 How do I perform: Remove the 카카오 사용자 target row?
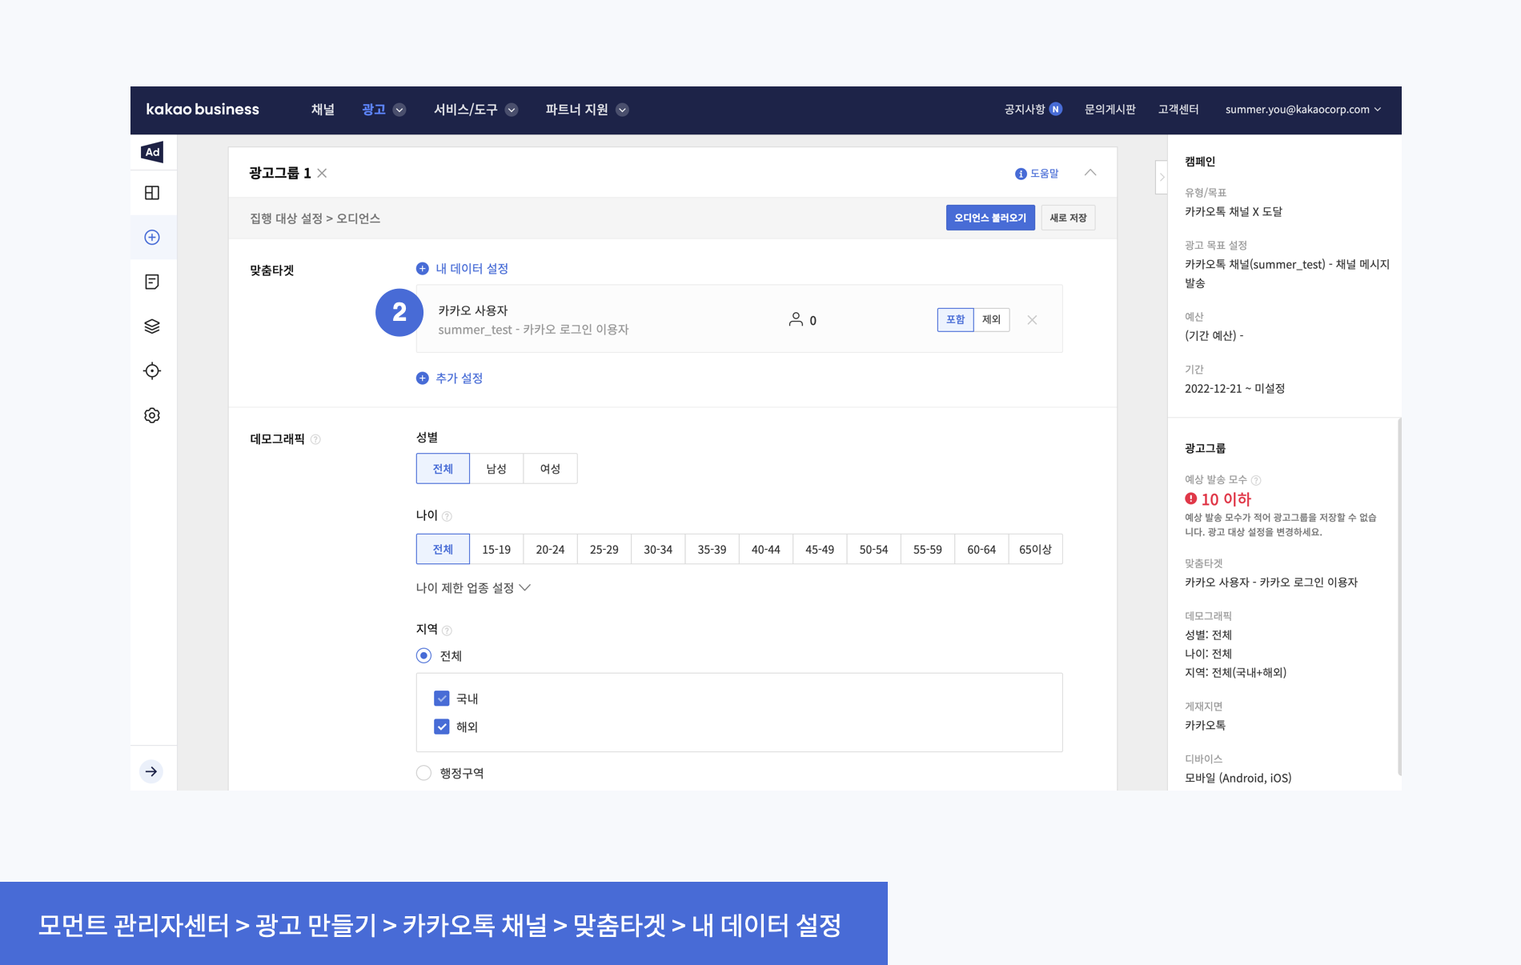[1032, 320]
